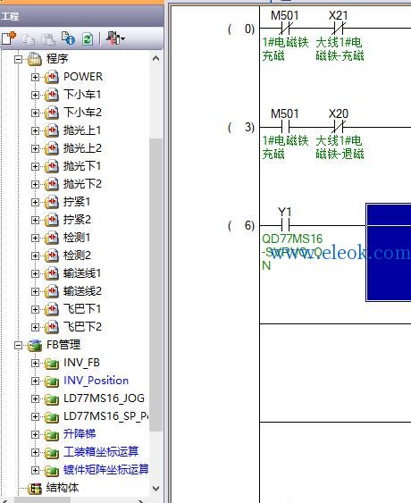The image size is (411, 503).
Task: Open the properties info toolbar icon
Action: click(x=68, y=38)
